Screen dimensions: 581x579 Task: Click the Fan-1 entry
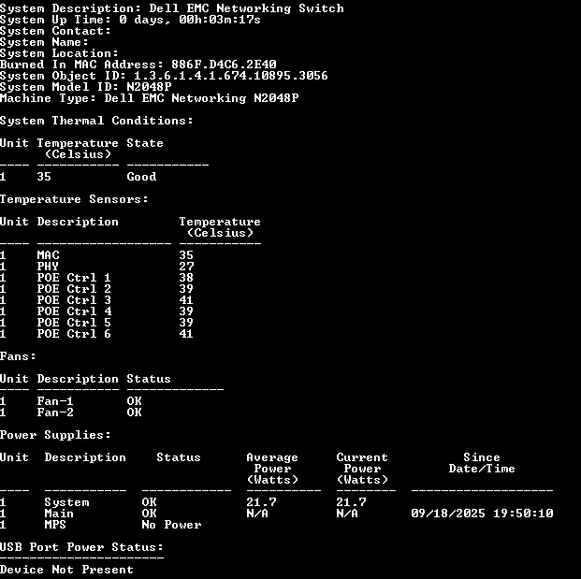[55, 401]
